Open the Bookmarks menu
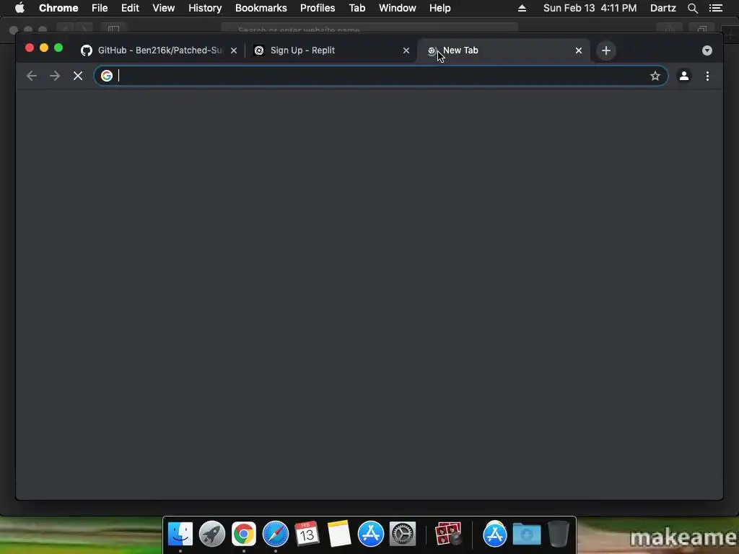The height and width of the screenshot is (554, 739). (x=261, y=8)
